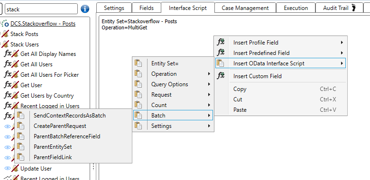
Task: Click fx icon of Get Users by Country
Action: coord(8,95)
